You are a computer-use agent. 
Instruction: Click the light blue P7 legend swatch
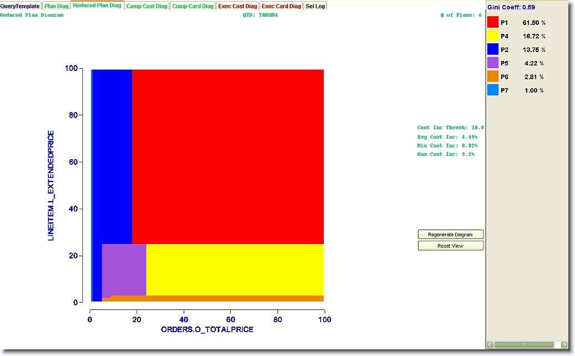493,90
